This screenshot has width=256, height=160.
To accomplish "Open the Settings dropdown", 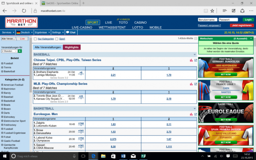I will 58,32.
